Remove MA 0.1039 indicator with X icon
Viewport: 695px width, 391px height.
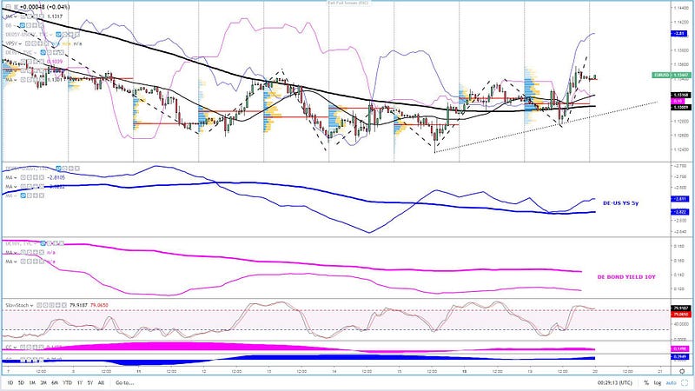point(42,61)
